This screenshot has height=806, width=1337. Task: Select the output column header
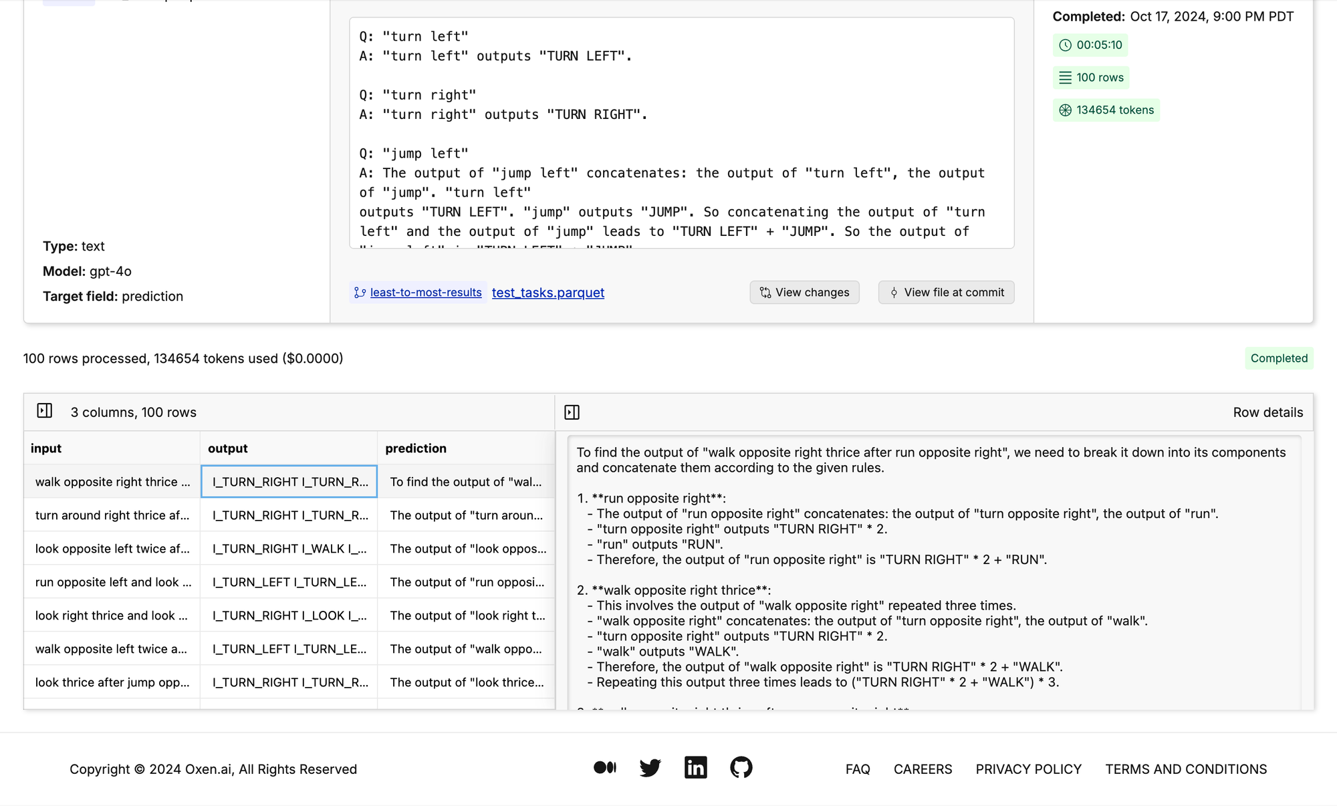227,448
